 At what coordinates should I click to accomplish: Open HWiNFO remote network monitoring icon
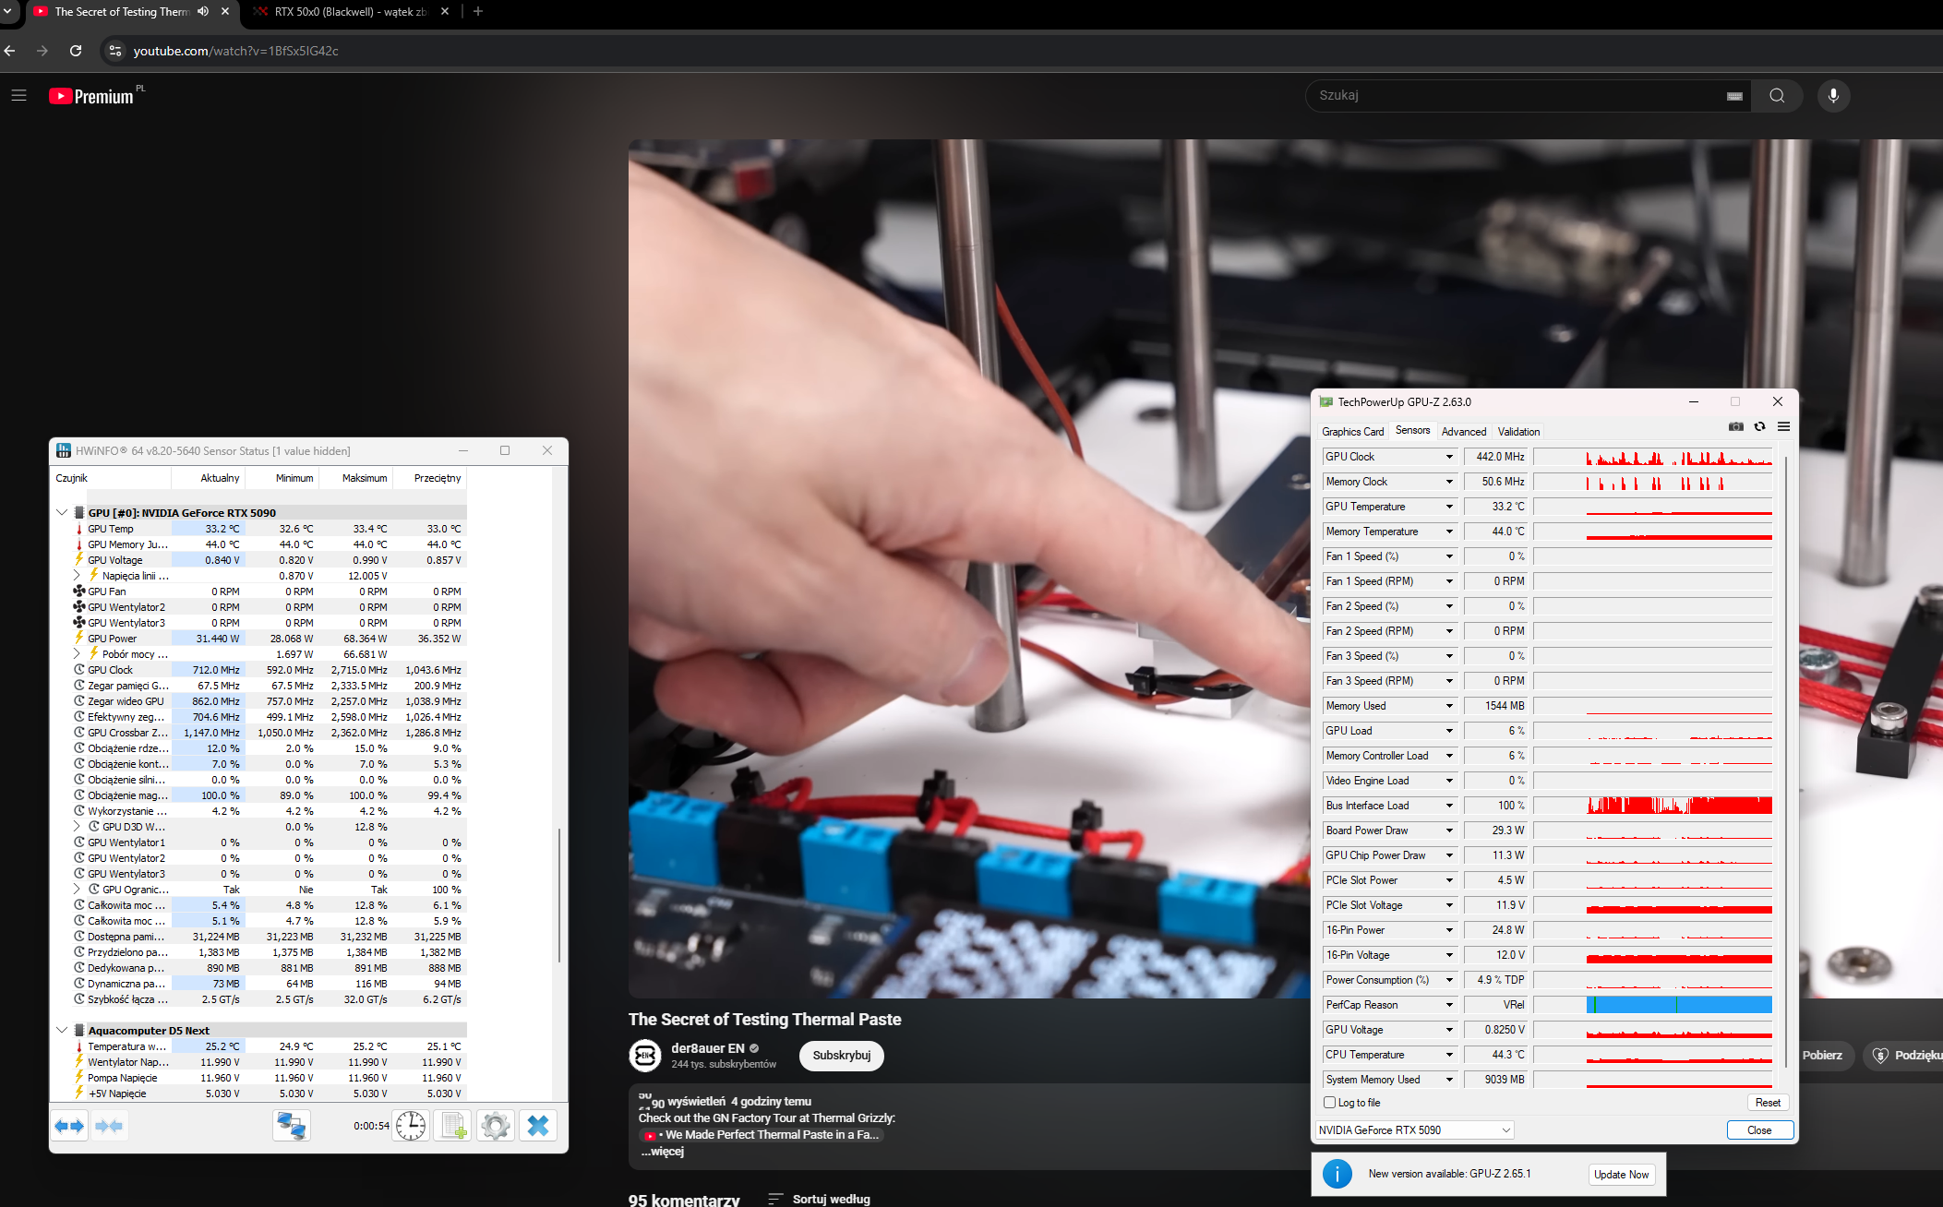292,1126
